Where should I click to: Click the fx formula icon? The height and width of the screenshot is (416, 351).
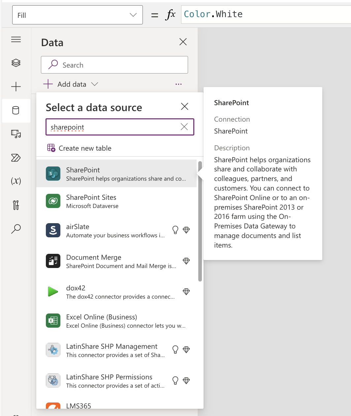pyautogui.click(x=171, y=14)
